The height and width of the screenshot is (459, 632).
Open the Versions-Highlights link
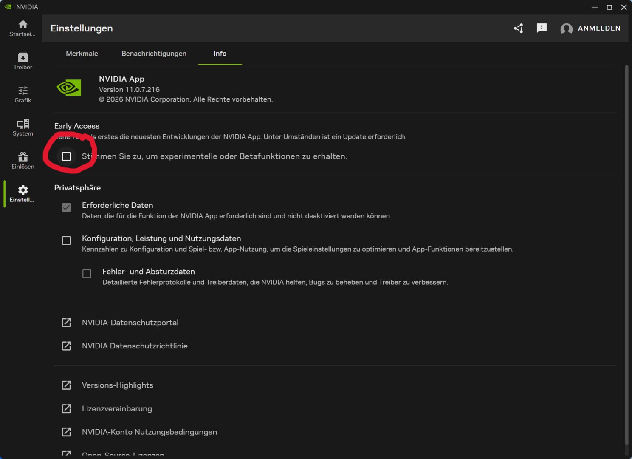click(x=118, y=385)
